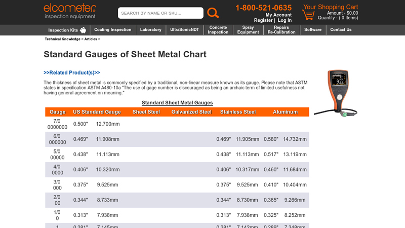Click the 0.410" aluminum value
Viewport: 405px width, 228px height.
pyautogui.click(x=271, y=185)
